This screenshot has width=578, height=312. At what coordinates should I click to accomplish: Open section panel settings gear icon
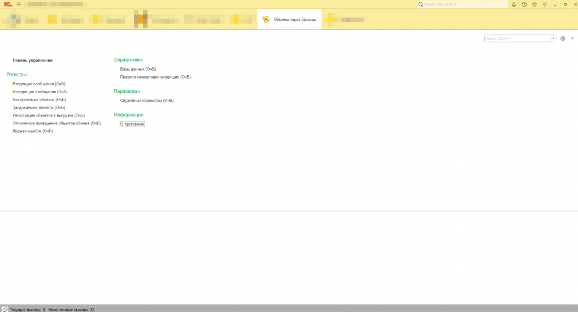[x=563, y=38]
